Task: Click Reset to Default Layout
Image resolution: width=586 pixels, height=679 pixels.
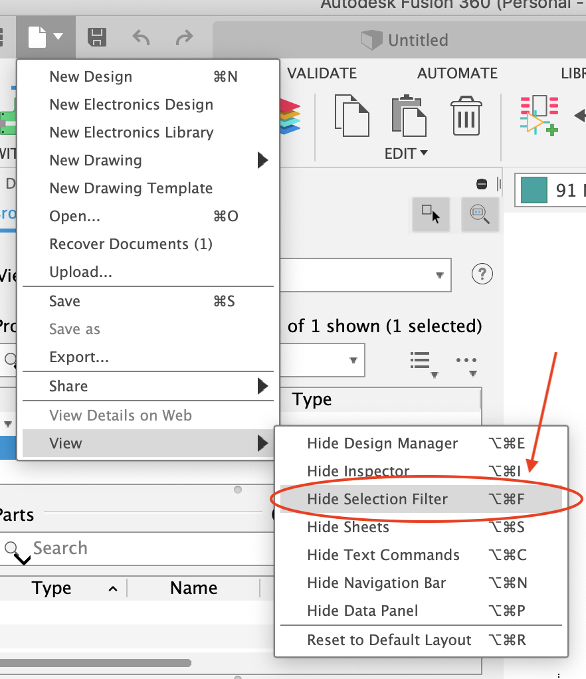Action: click(x=389, y=640)
